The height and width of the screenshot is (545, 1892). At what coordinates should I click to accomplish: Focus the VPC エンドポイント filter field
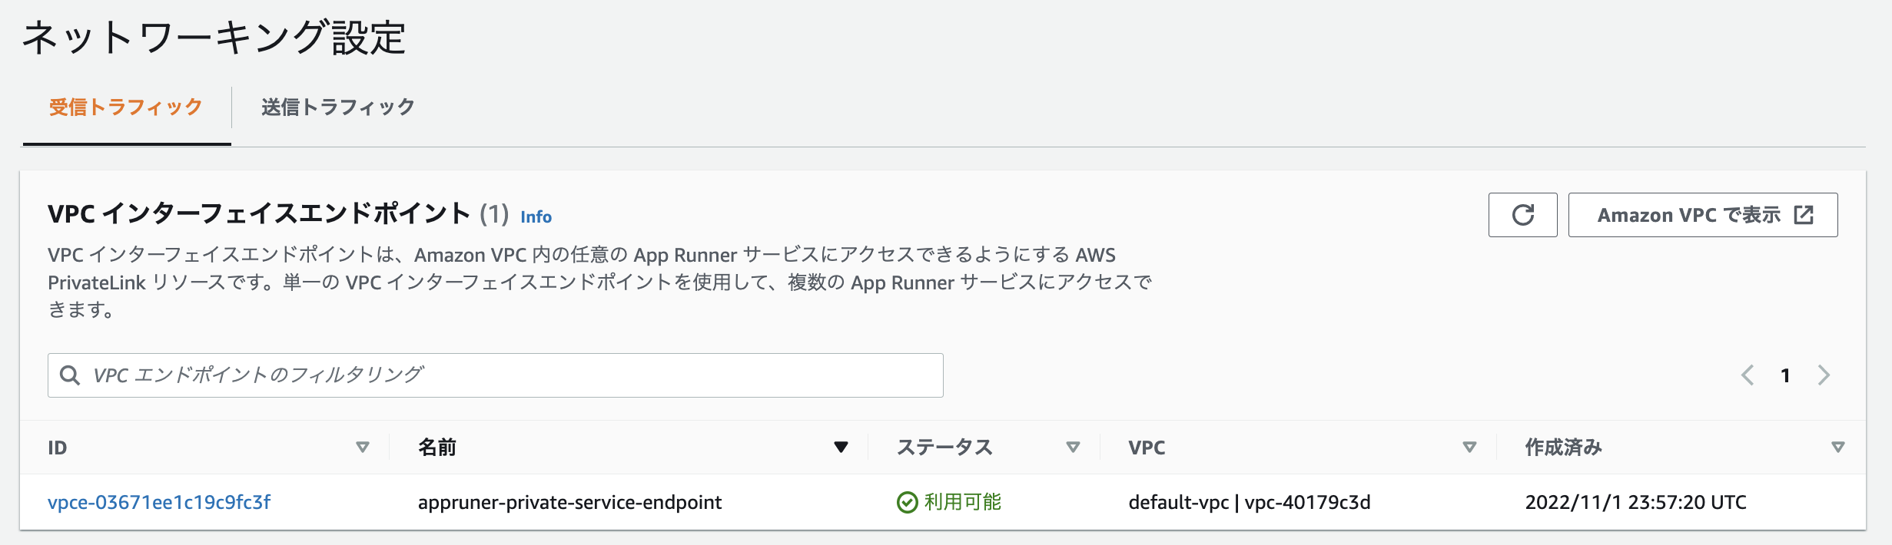pos(507,375)
